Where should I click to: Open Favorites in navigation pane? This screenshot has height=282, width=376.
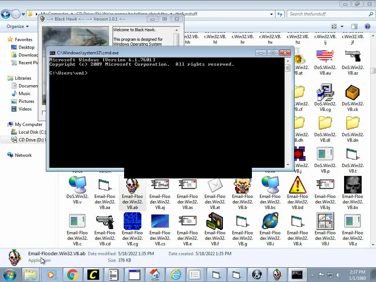[x=23, y=40]
